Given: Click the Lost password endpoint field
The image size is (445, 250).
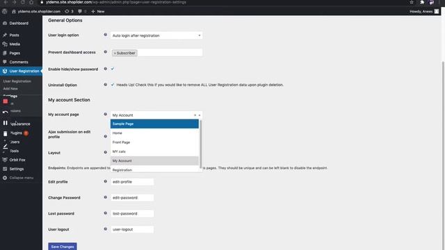Looking at the screenshot, I should click(x=132, y=213).
